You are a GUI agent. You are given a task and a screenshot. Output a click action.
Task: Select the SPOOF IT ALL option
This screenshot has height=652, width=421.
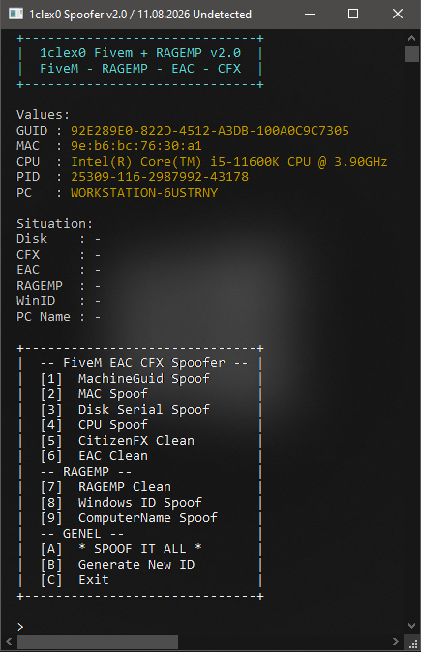121,549
